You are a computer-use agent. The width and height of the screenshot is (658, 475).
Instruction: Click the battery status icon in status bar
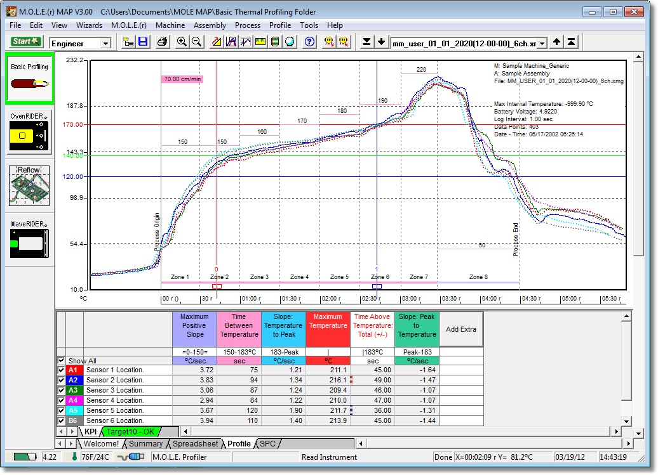25,457
